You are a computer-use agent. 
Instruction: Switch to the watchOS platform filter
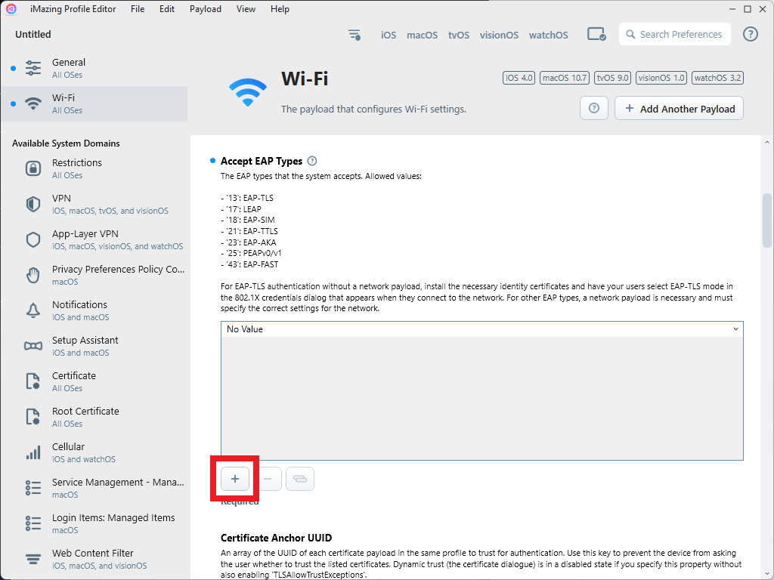pyautogui.click(x=549, y=35)
